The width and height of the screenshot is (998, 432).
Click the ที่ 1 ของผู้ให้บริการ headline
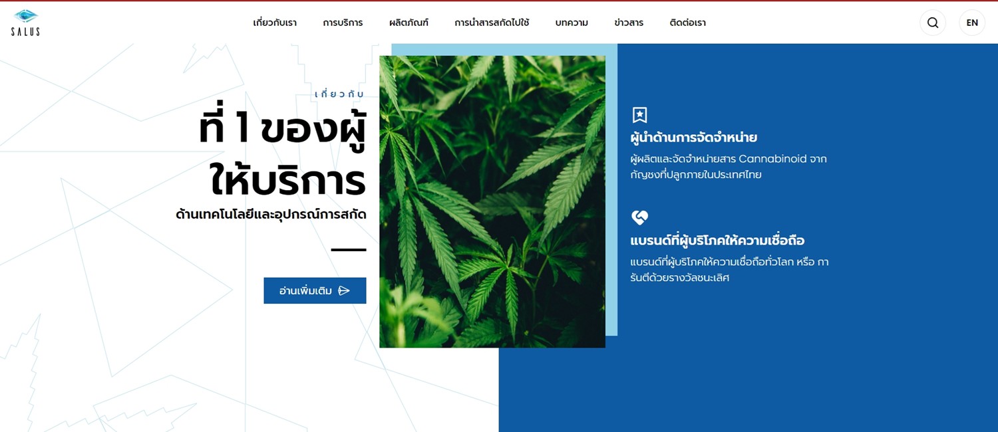click(282, 154)
